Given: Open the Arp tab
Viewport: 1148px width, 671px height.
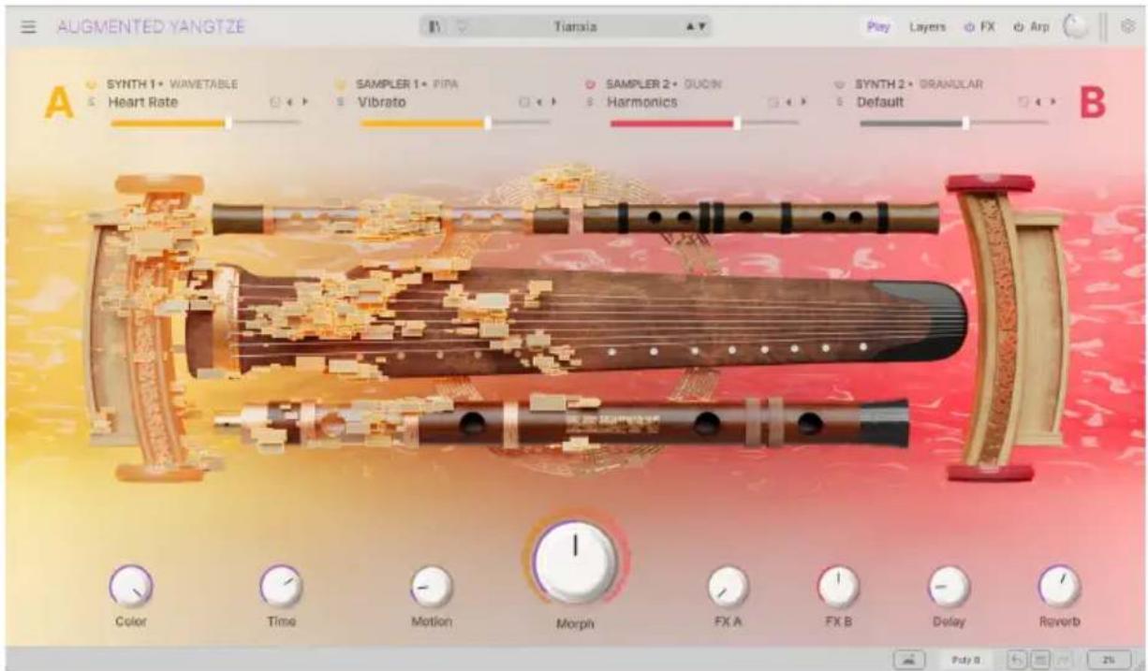Looking at the screenshot, I should pyautogui.click(x=1039, y=27).
